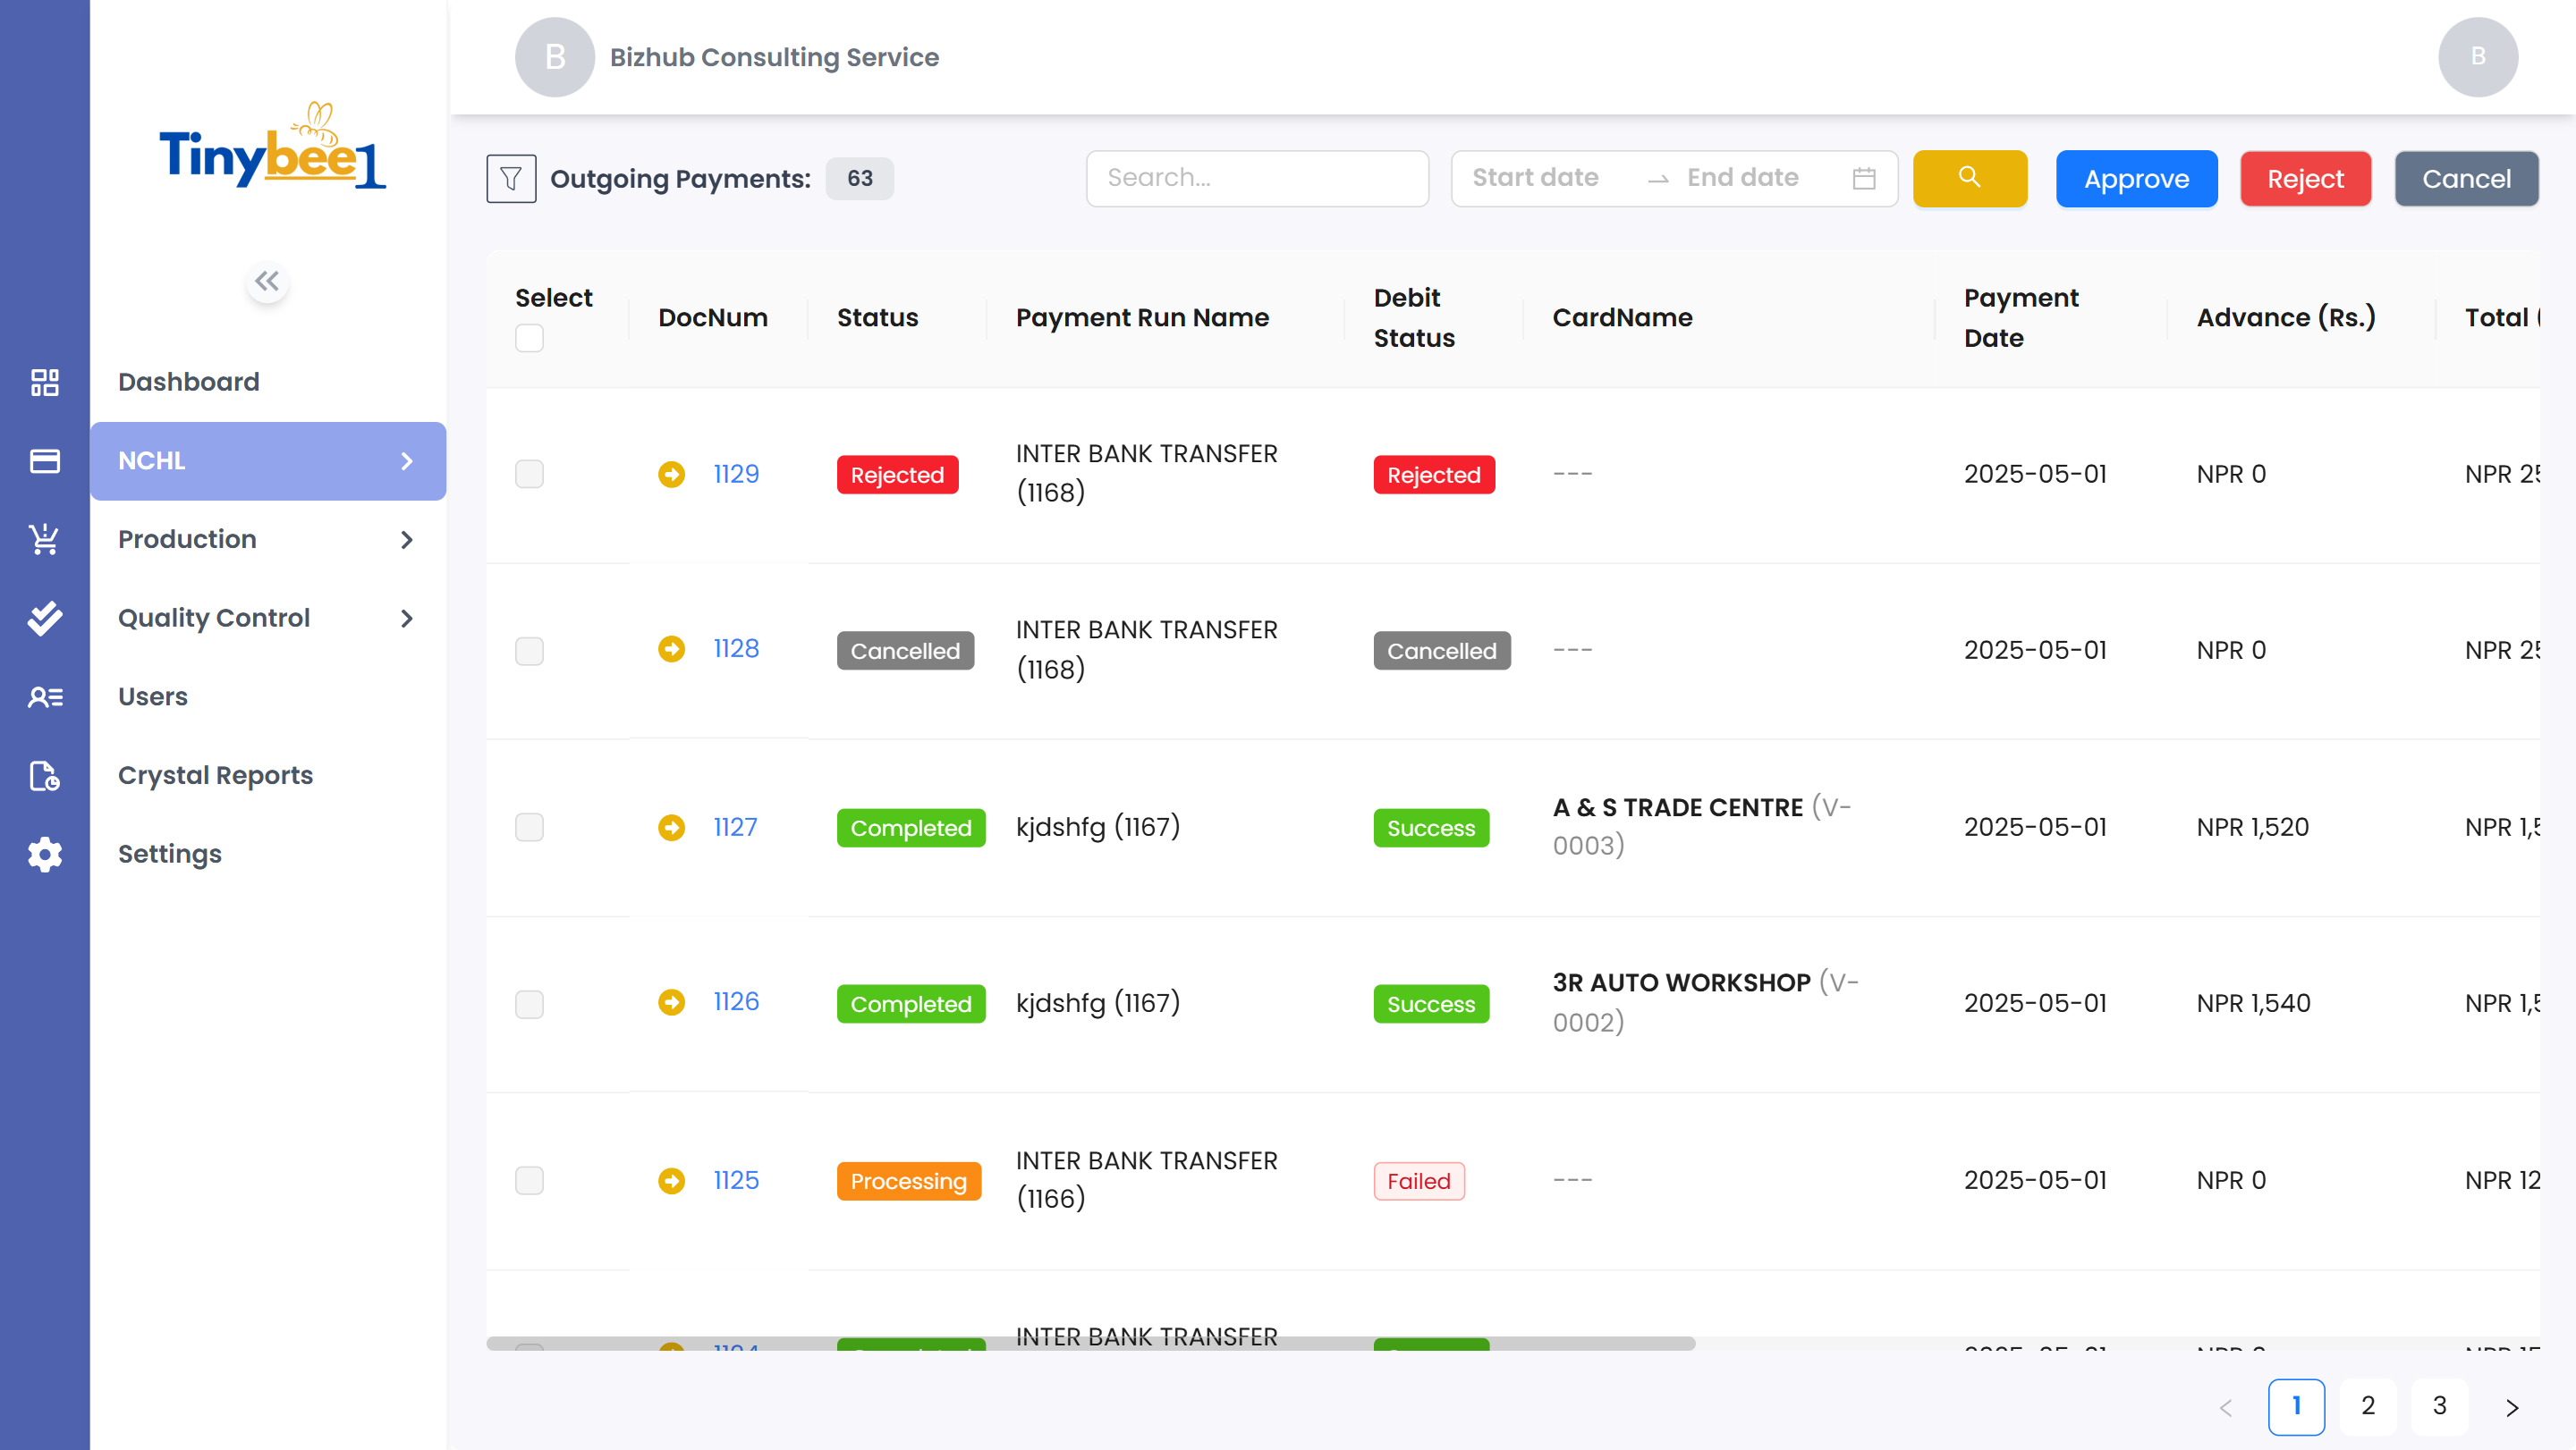
Task: Click the Processing status tag of 1125
Action: click(908, 1182)
